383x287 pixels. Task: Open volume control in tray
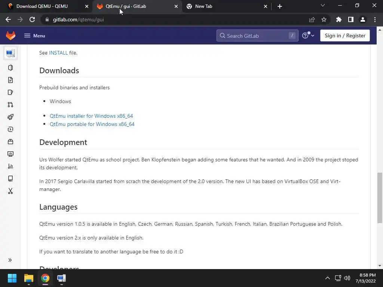[x=347, y=278]
